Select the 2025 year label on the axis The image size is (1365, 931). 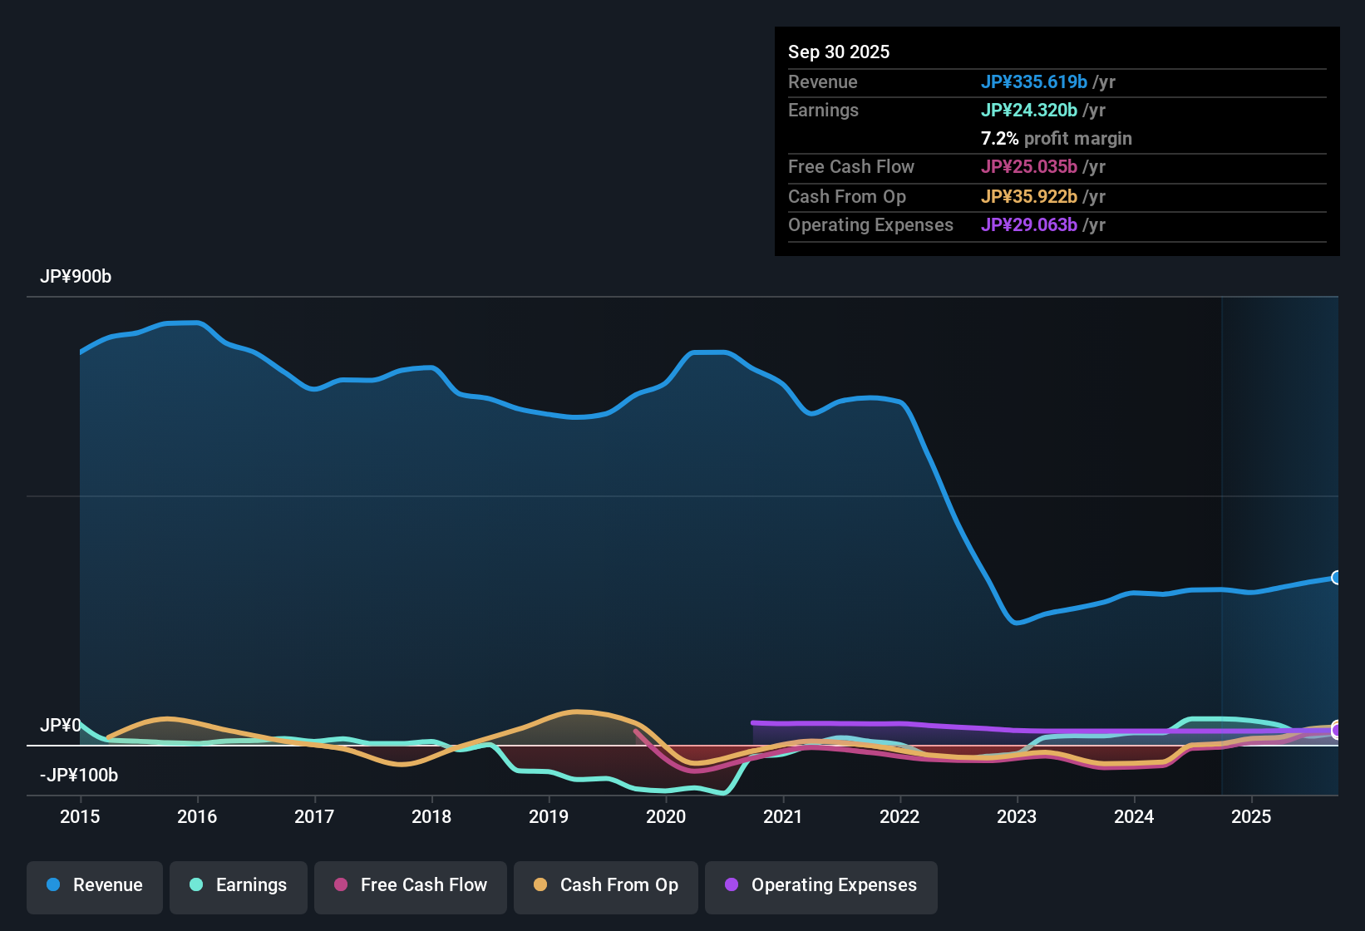(x=1252, y=817)
